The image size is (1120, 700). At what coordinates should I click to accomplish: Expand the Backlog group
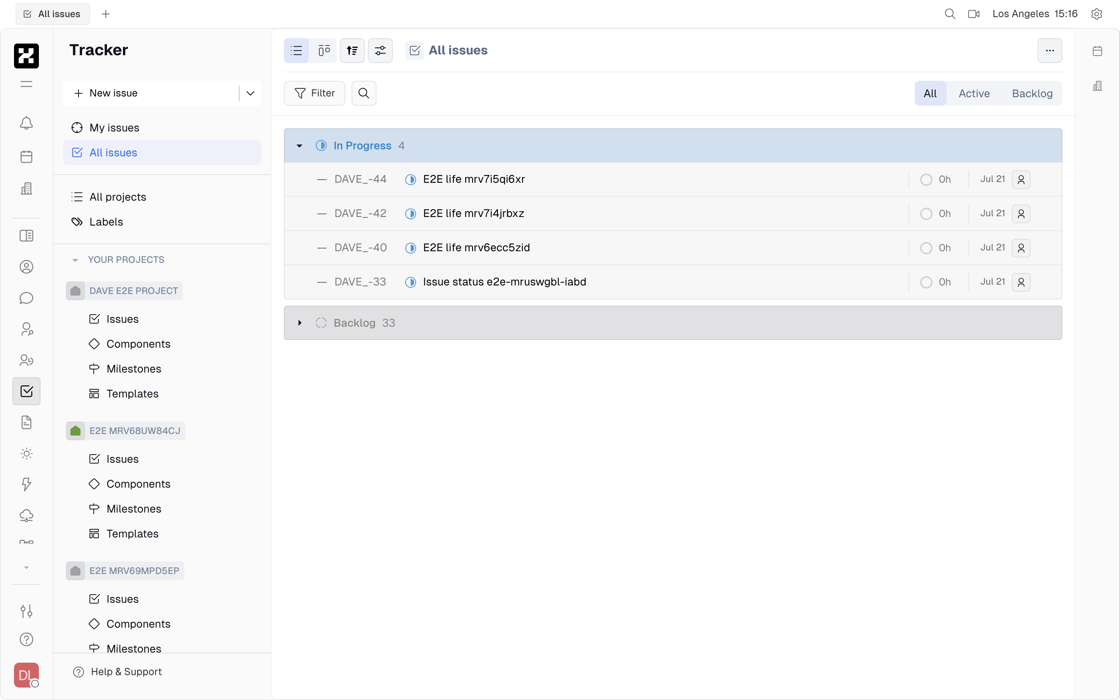299,323
